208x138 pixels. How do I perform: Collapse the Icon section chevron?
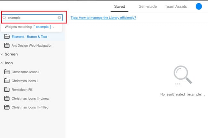tap(2, 63)
